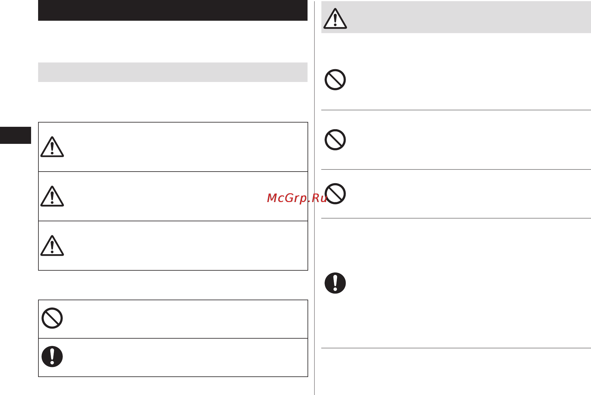
Task: Click the vertical divider between the two pages
Action: tap(314, 197)
